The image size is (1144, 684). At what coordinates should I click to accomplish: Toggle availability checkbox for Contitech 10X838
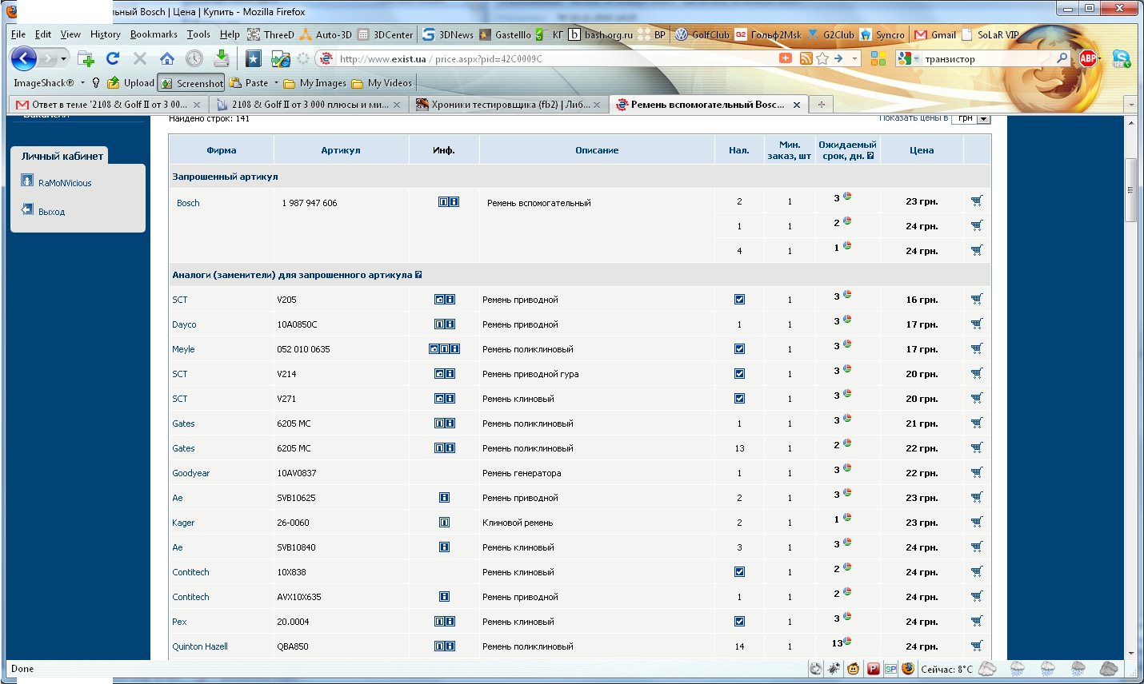739,572
